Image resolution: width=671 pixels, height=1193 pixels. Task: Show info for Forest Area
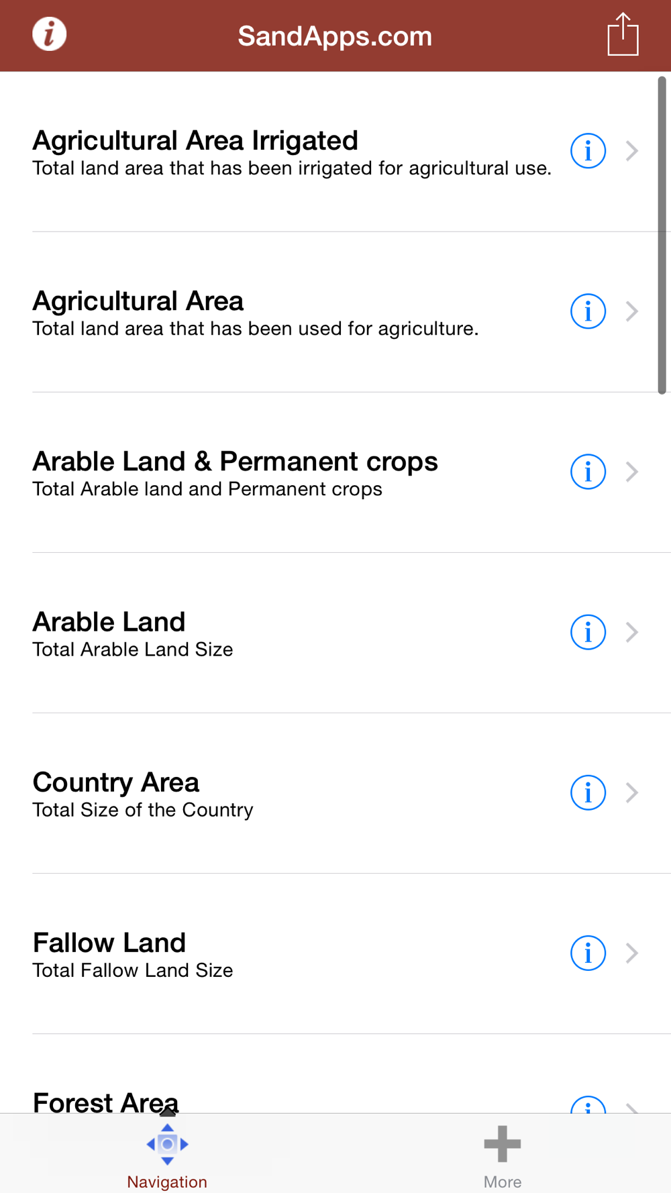[588, 1105]
